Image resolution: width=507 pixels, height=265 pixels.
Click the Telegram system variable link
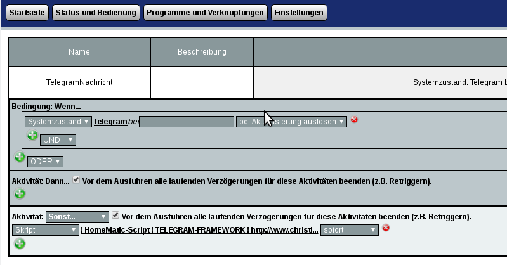pos(110,121)
